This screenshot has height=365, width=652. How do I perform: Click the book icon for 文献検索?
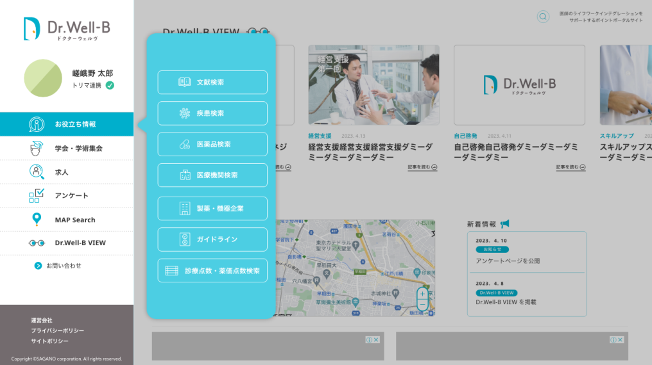pyautogui.click(x=184, y=82)
